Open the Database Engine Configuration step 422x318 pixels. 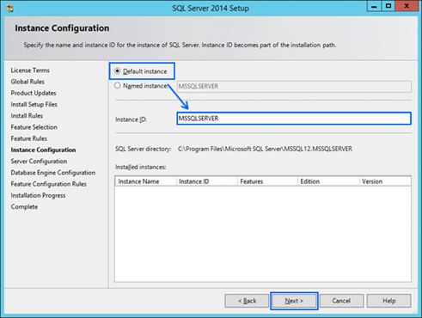pyautogui.click(x=53, y=173)
